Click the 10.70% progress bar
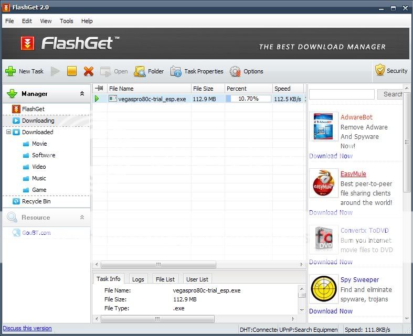 click(248, 99)
